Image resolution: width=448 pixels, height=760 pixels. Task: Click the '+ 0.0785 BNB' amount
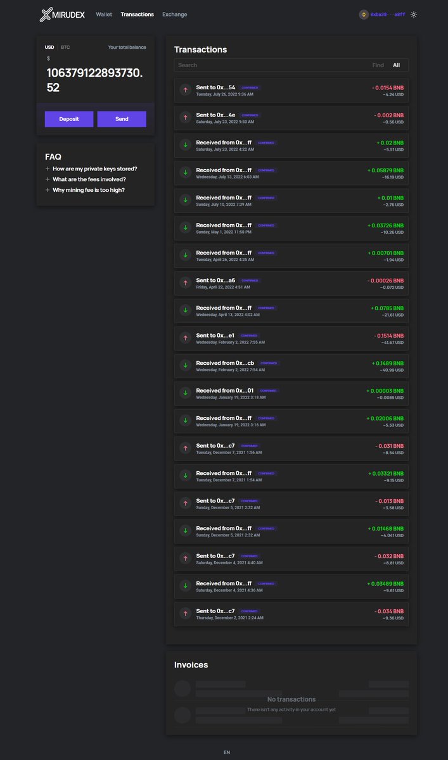(x=387, y=308)
